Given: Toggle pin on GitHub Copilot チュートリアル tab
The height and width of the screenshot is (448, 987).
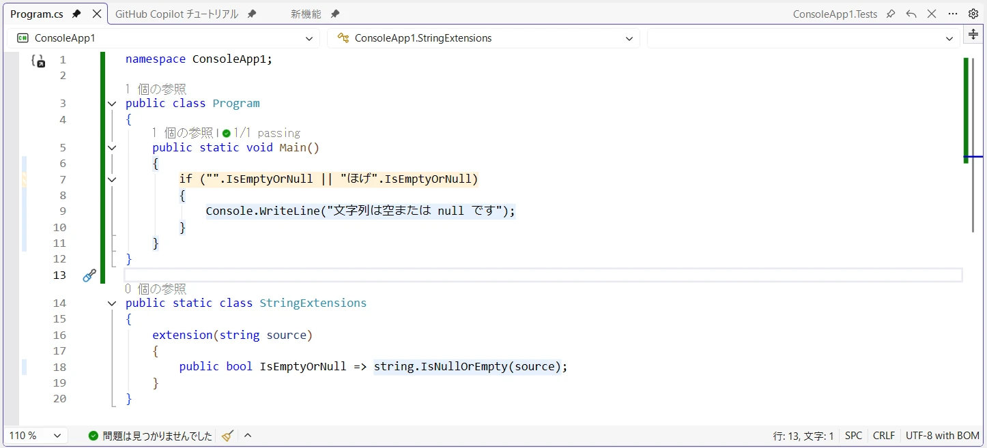Looking at the screenshot, I should pos(252,14).
